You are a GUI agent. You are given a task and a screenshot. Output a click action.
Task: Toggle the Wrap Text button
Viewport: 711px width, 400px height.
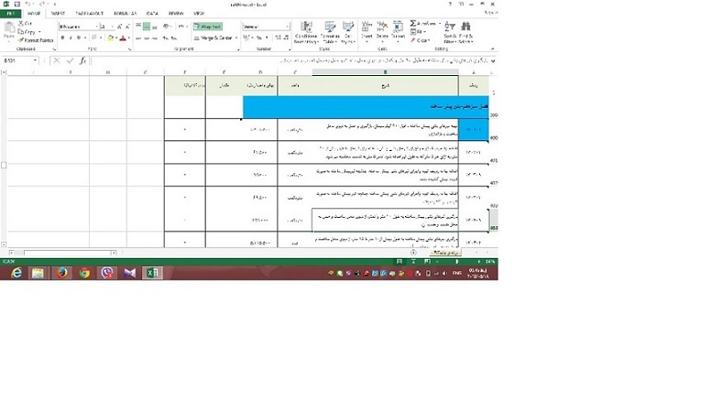click(x=208, y=27)
